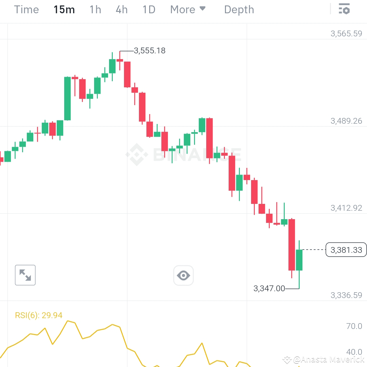Select the large red candle near the low
The image size is (367, 367).
(292, 245)
